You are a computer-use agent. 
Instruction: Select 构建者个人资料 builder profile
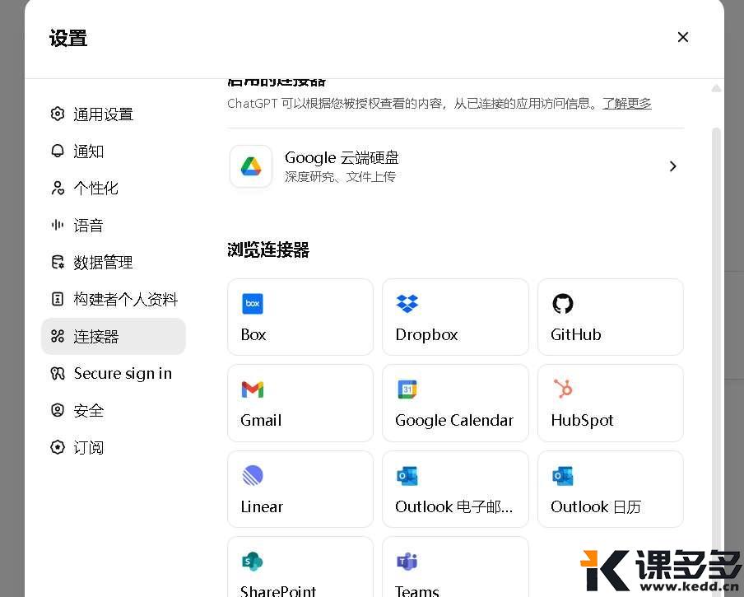pyautogui.click(x=113, y=300)
